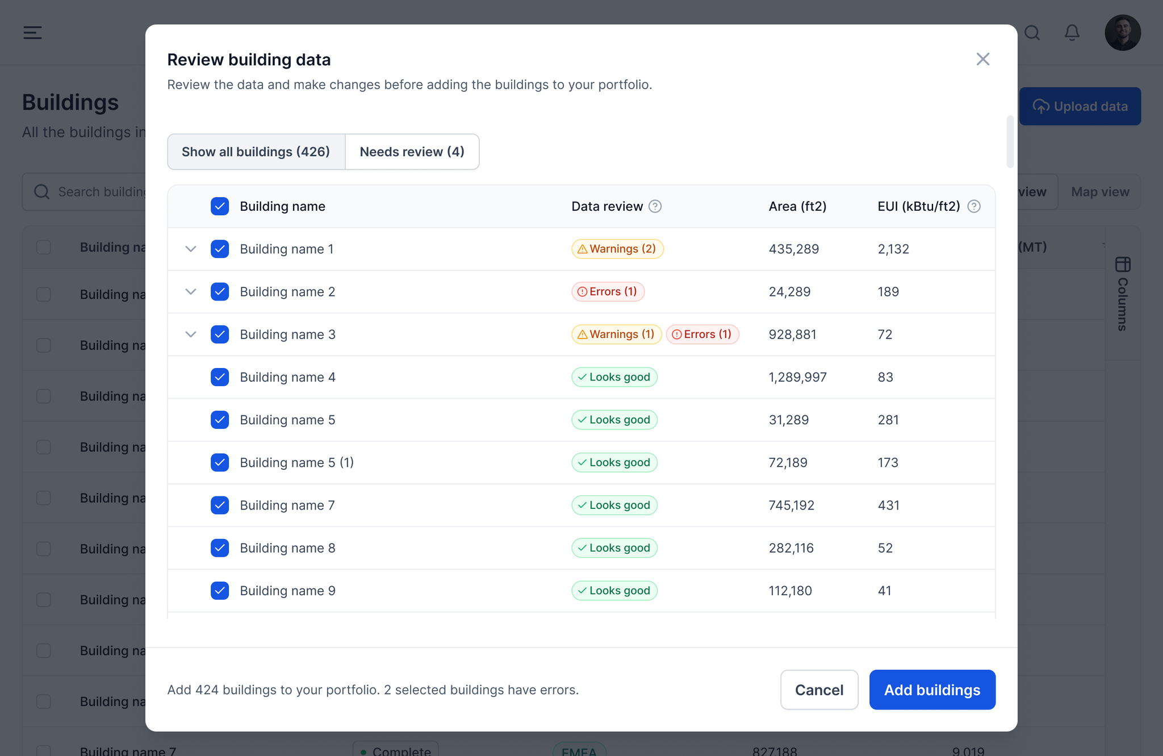The width and height of the screenshot is (1163, 756).
Task: Click the EUI column help icon
Action: pyautogui.click(x=974, y=206)
